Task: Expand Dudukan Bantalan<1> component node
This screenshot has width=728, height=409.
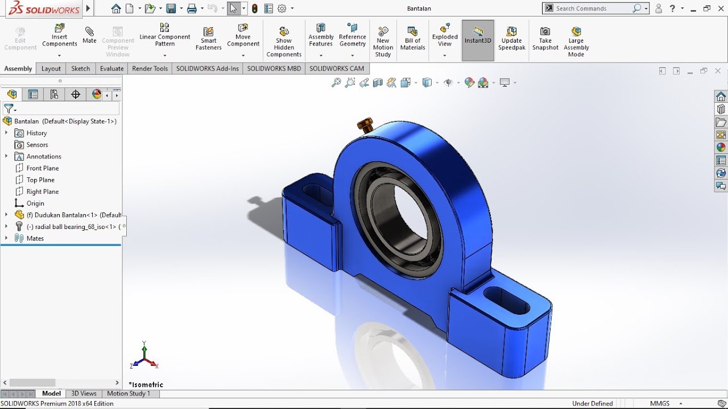Action: (6, 215)
